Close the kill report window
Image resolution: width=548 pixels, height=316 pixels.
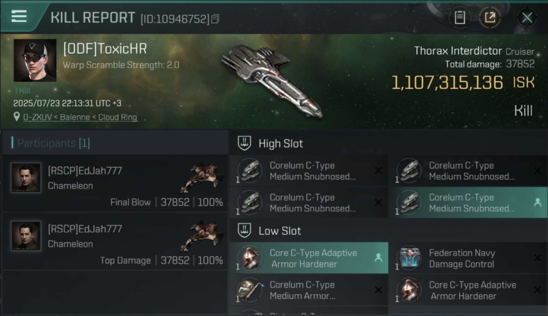[527, 18]
